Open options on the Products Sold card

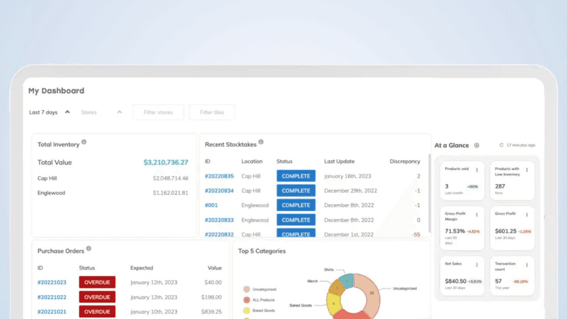click(x=477, y=170)
